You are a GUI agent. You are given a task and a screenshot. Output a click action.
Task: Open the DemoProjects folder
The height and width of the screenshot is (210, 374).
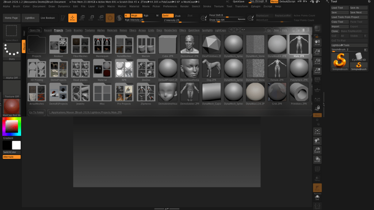coord(58,69)
